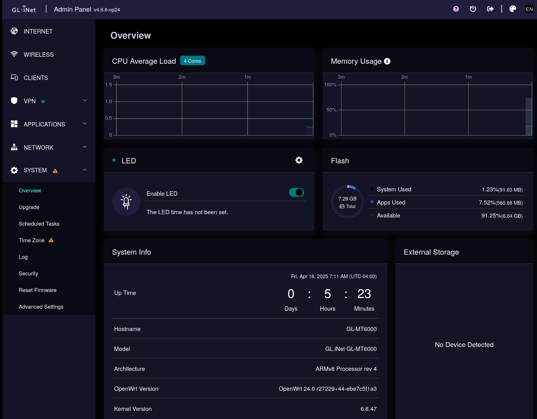The image size is (537, 419).
Task: Collapse the SYSTEM menu chevron
Action: click(85, 170)
